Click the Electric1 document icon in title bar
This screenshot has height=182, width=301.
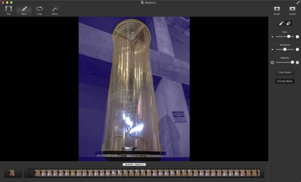click(142, 2)
